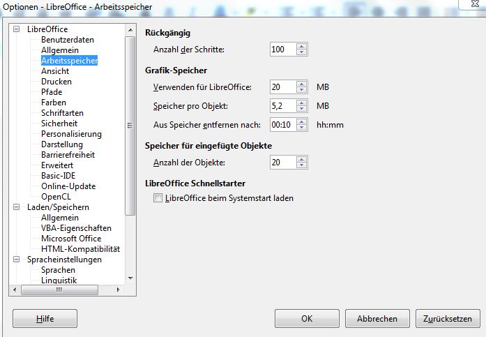
Task: Open the Darstellung options page
Action: pyautogui.click(x=62, y=144)
